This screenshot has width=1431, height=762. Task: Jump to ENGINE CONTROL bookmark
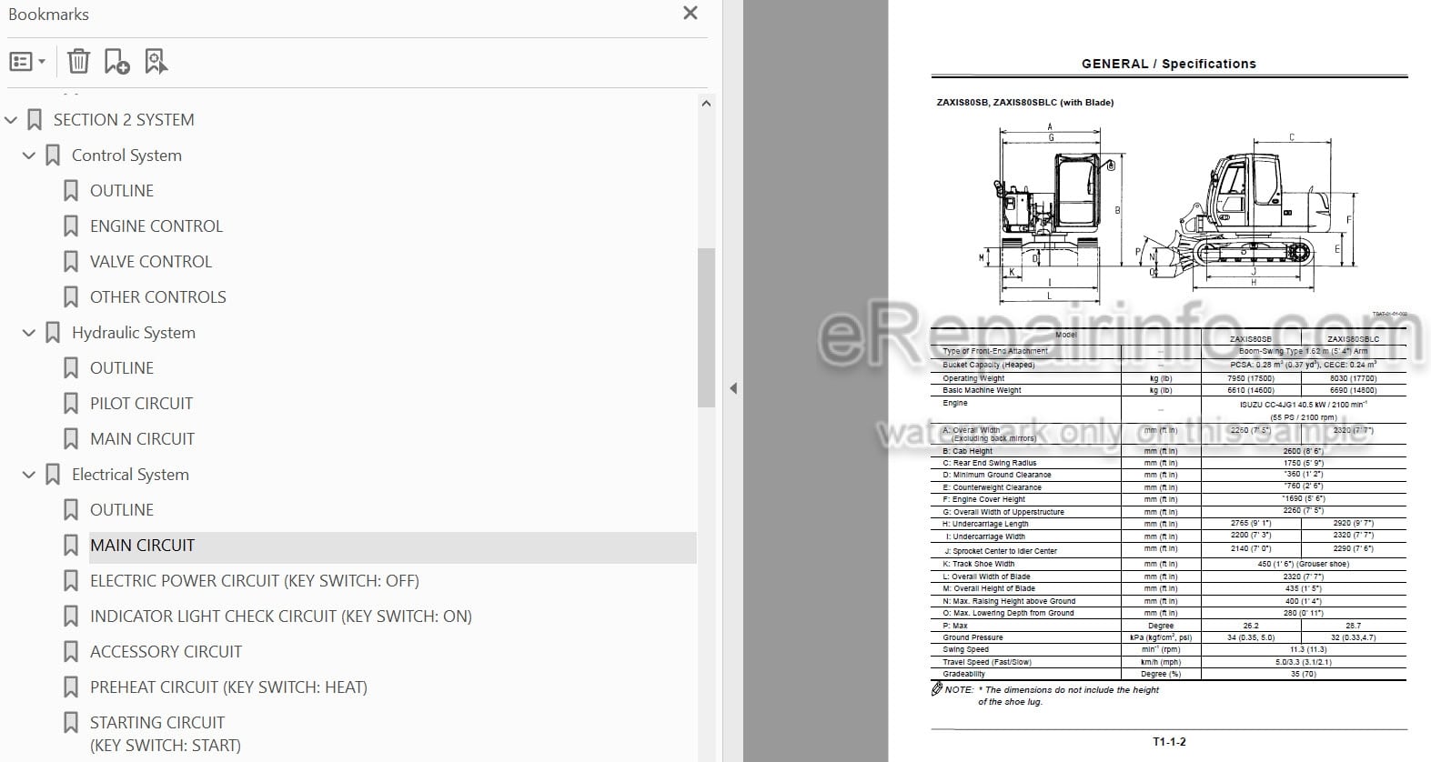156,226
